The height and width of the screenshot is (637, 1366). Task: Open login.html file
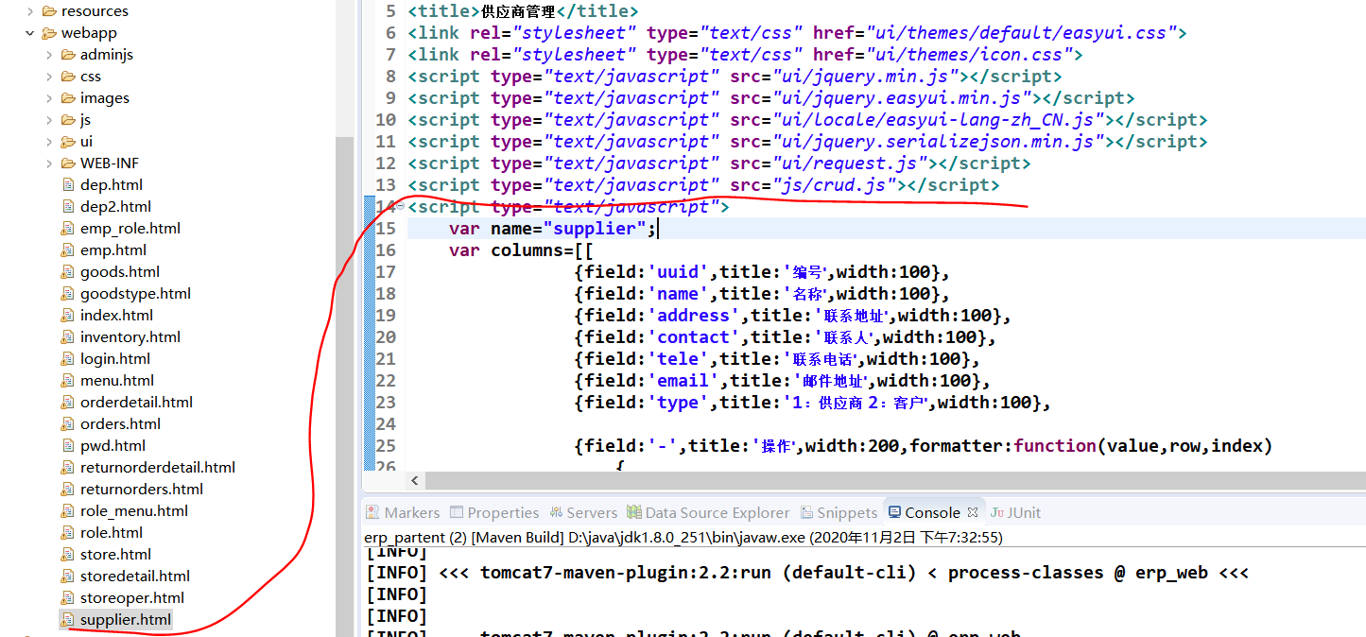pyautogui.click(x=115, y=359)
